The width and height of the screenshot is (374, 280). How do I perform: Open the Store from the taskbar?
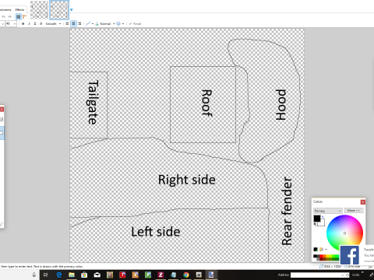pyautogui.click(x=84, y=275)
